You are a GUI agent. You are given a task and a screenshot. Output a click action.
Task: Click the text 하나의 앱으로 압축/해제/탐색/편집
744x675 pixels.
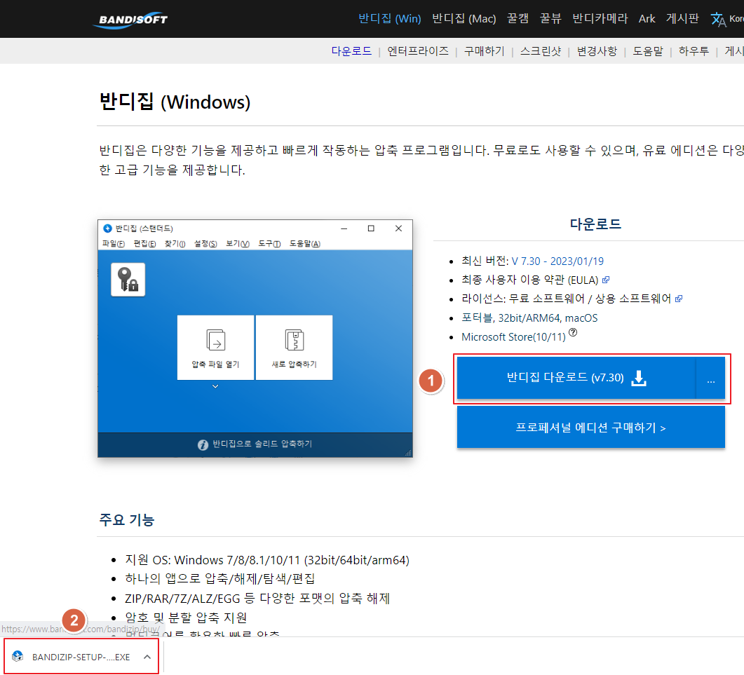tap(219, 579)
